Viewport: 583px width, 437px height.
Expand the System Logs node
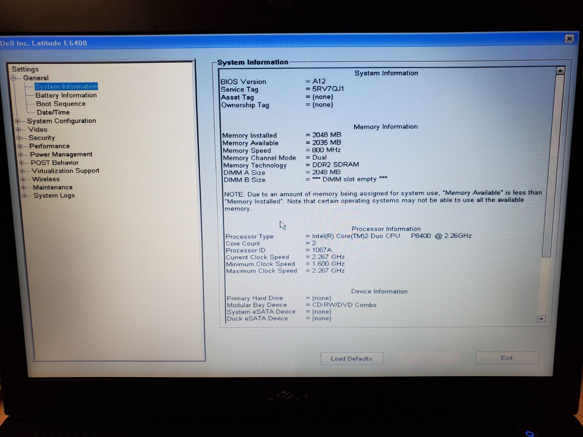pos(24,196)
